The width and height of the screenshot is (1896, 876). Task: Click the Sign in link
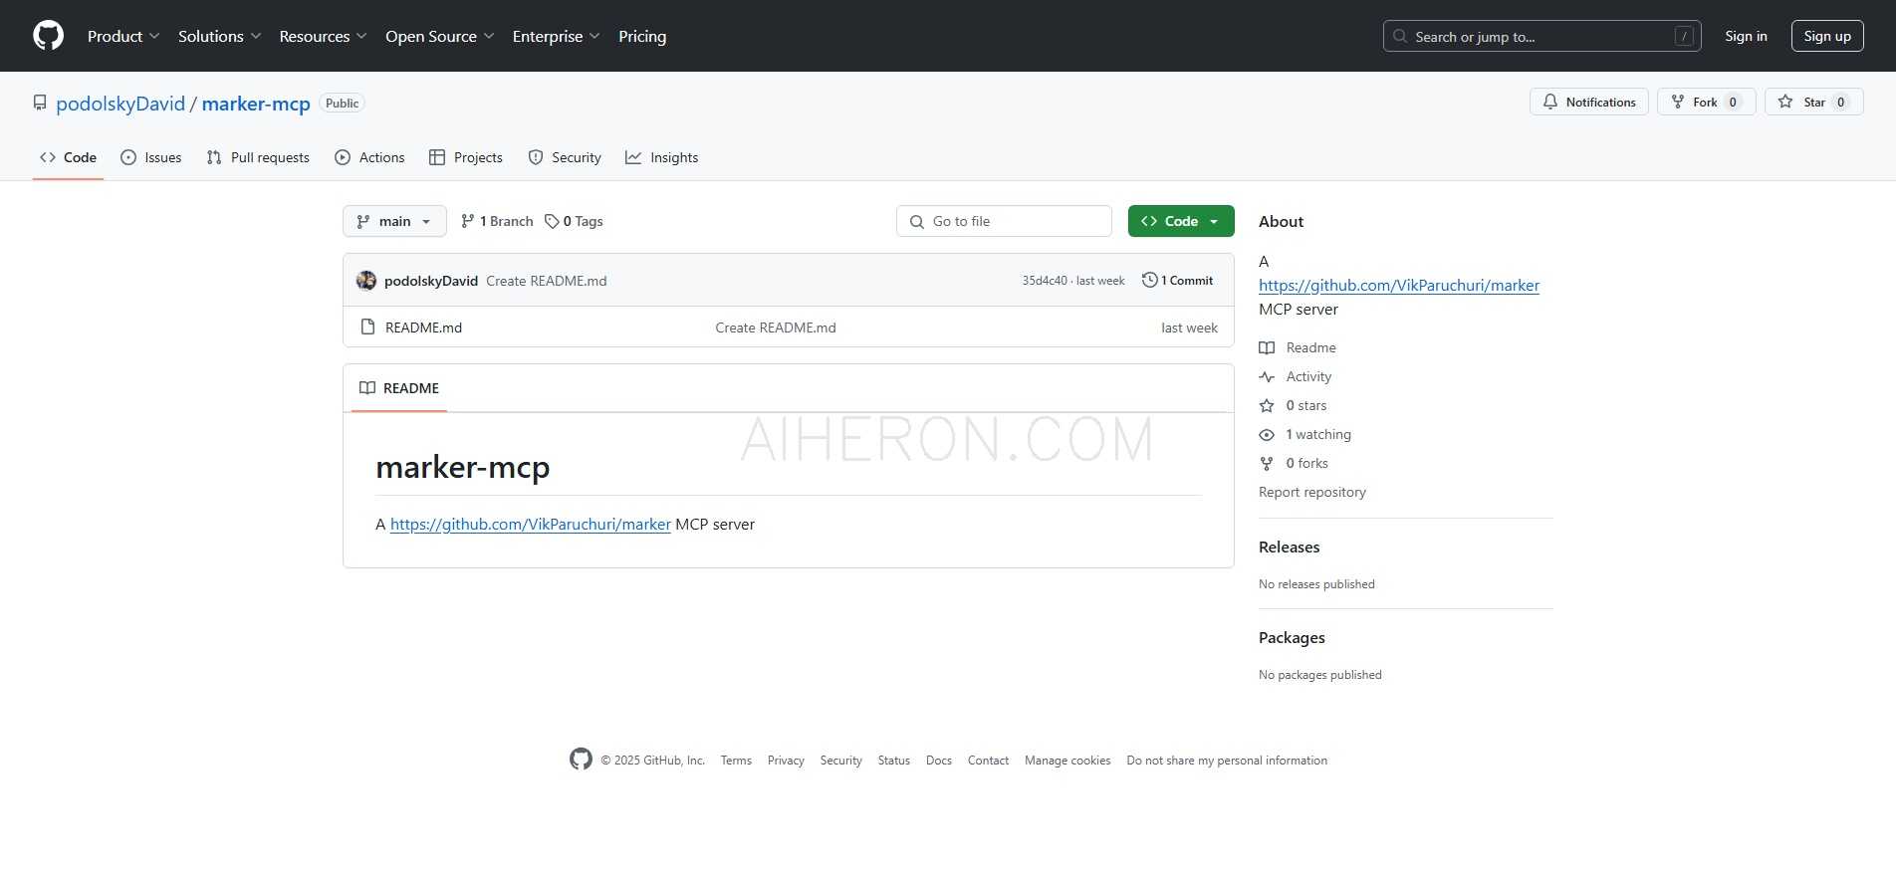(x=1746, y=36)
